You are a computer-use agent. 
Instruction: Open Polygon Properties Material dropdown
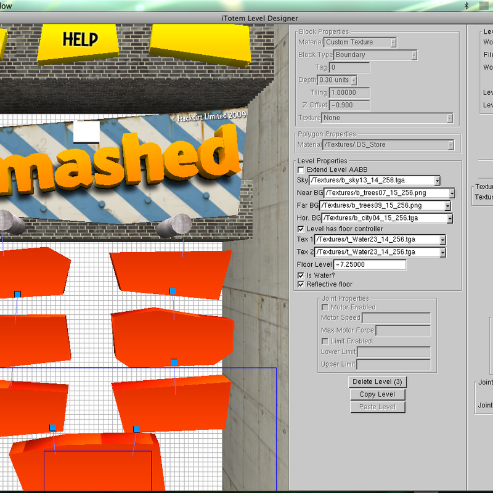click(x=388, y=145)
